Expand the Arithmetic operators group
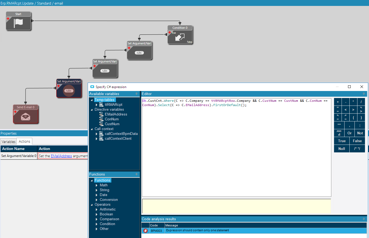The width and height of the screenshot is (369, 238). coord(97,209)
